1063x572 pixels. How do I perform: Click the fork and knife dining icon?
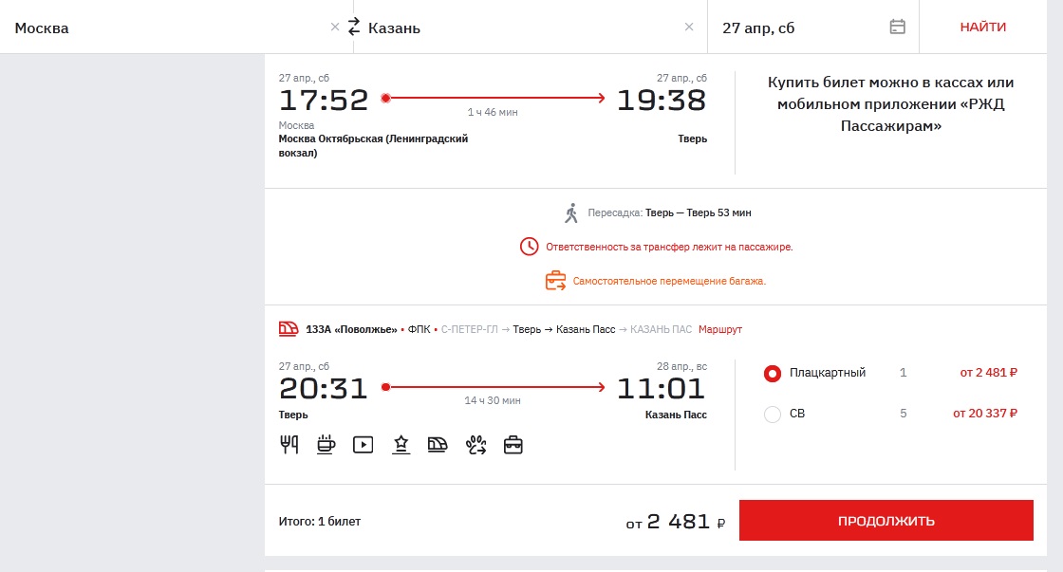[289, 444]
